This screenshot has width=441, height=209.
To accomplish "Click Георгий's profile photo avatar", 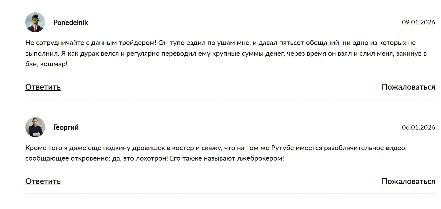I will coord(35,127).
